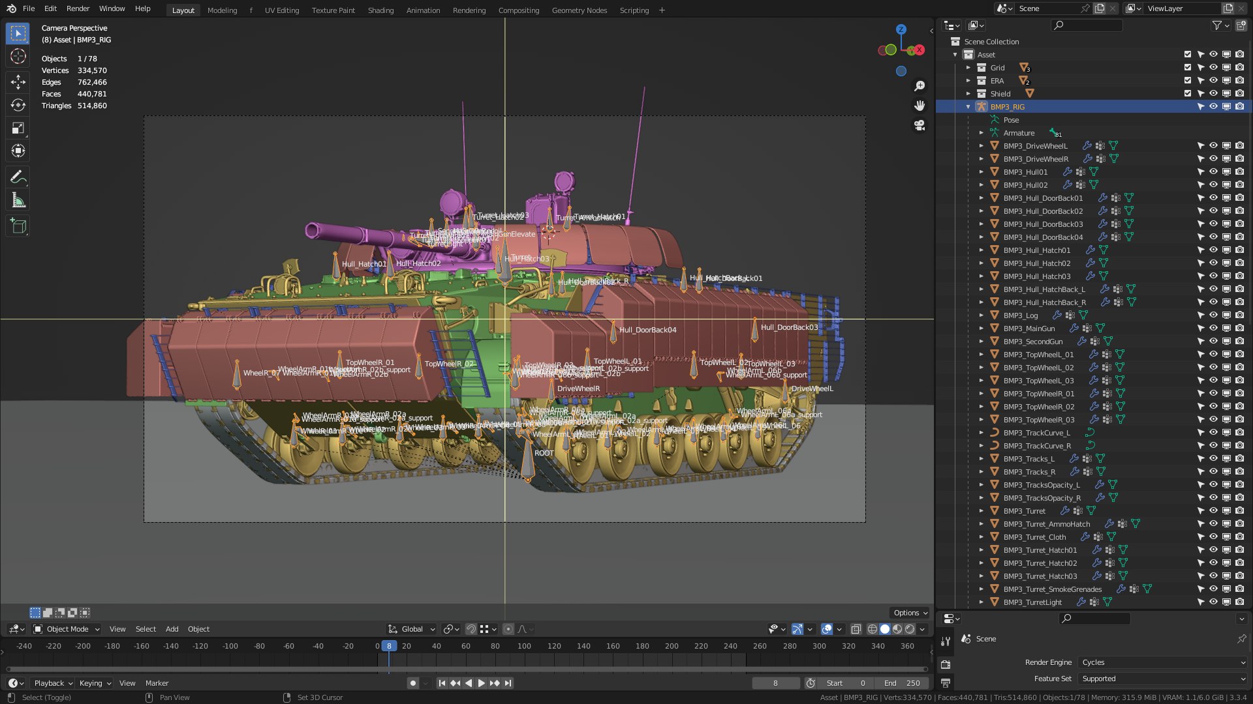Switch to Modeling workspace tab
This screenshot has width=1253, height=704.
(x=222, y=10)
